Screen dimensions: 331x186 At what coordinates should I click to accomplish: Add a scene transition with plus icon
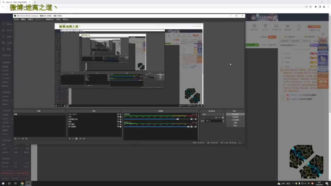pyautogui.click(x=216, y=117)
